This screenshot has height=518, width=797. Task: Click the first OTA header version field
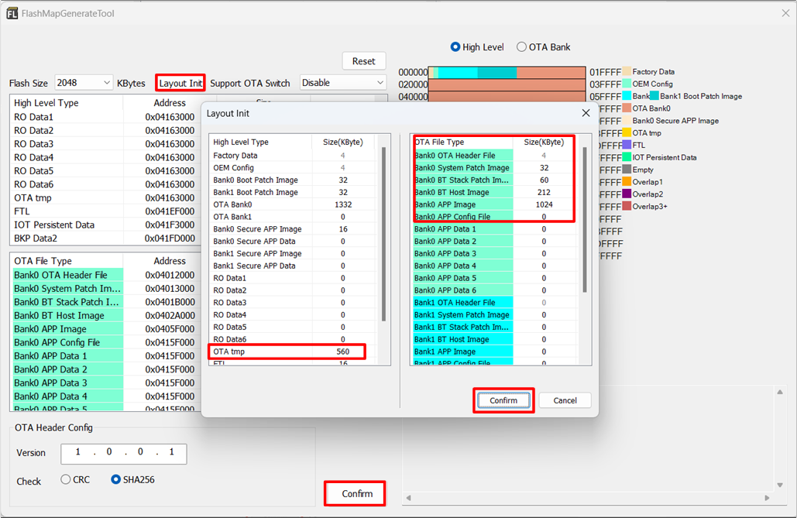[77, 452]
